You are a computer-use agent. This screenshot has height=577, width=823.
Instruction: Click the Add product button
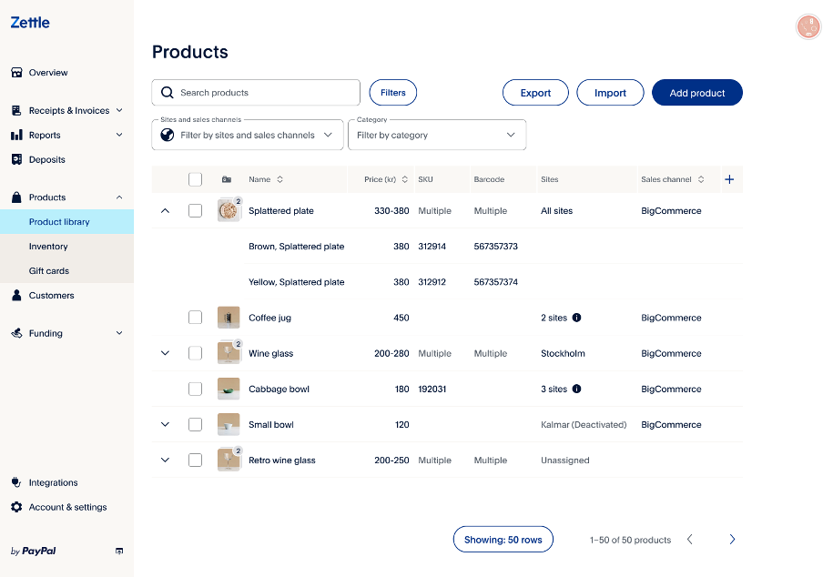(x=696, y=92)
